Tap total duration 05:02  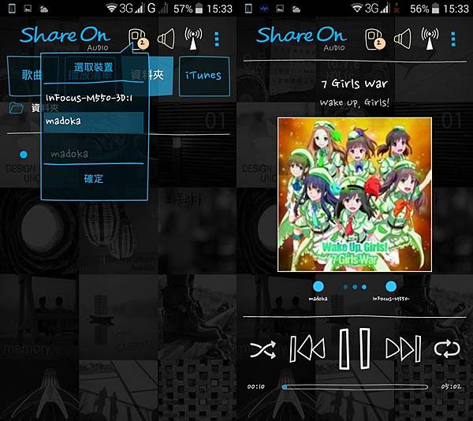(451, 386)
